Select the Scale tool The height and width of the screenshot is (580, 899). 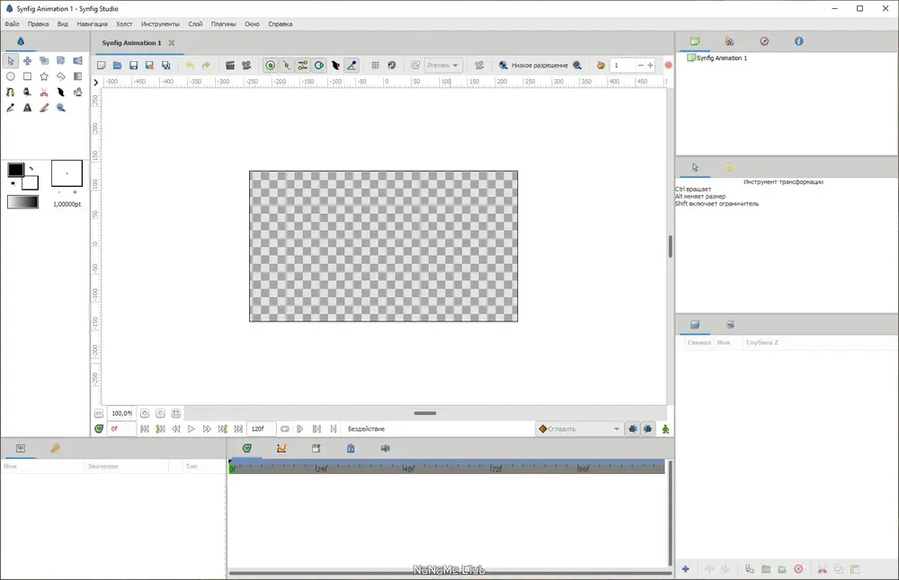tap(44, 61)
